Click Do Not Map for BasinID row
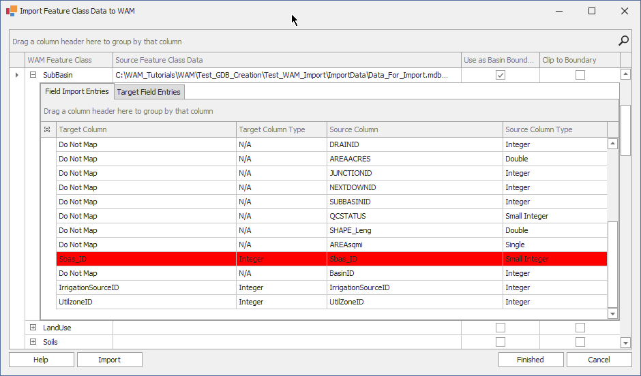This screenshot has height=376, width=641. click(x=147, y=273)
